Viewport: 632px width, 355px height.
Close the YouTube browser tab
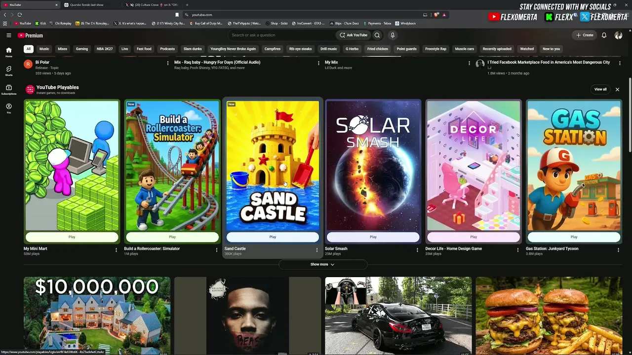56,5
